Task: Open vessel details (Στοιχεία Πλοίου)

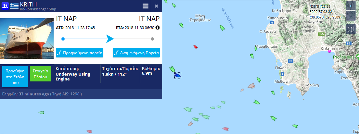Action: coord(41,74)
